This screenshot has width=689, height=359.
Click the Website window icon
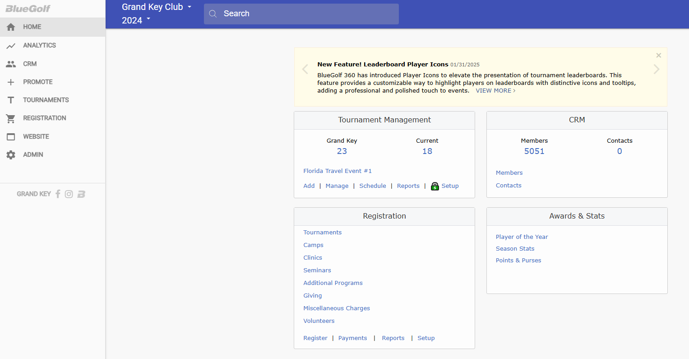pyautogui.click(x=11, y=137)
